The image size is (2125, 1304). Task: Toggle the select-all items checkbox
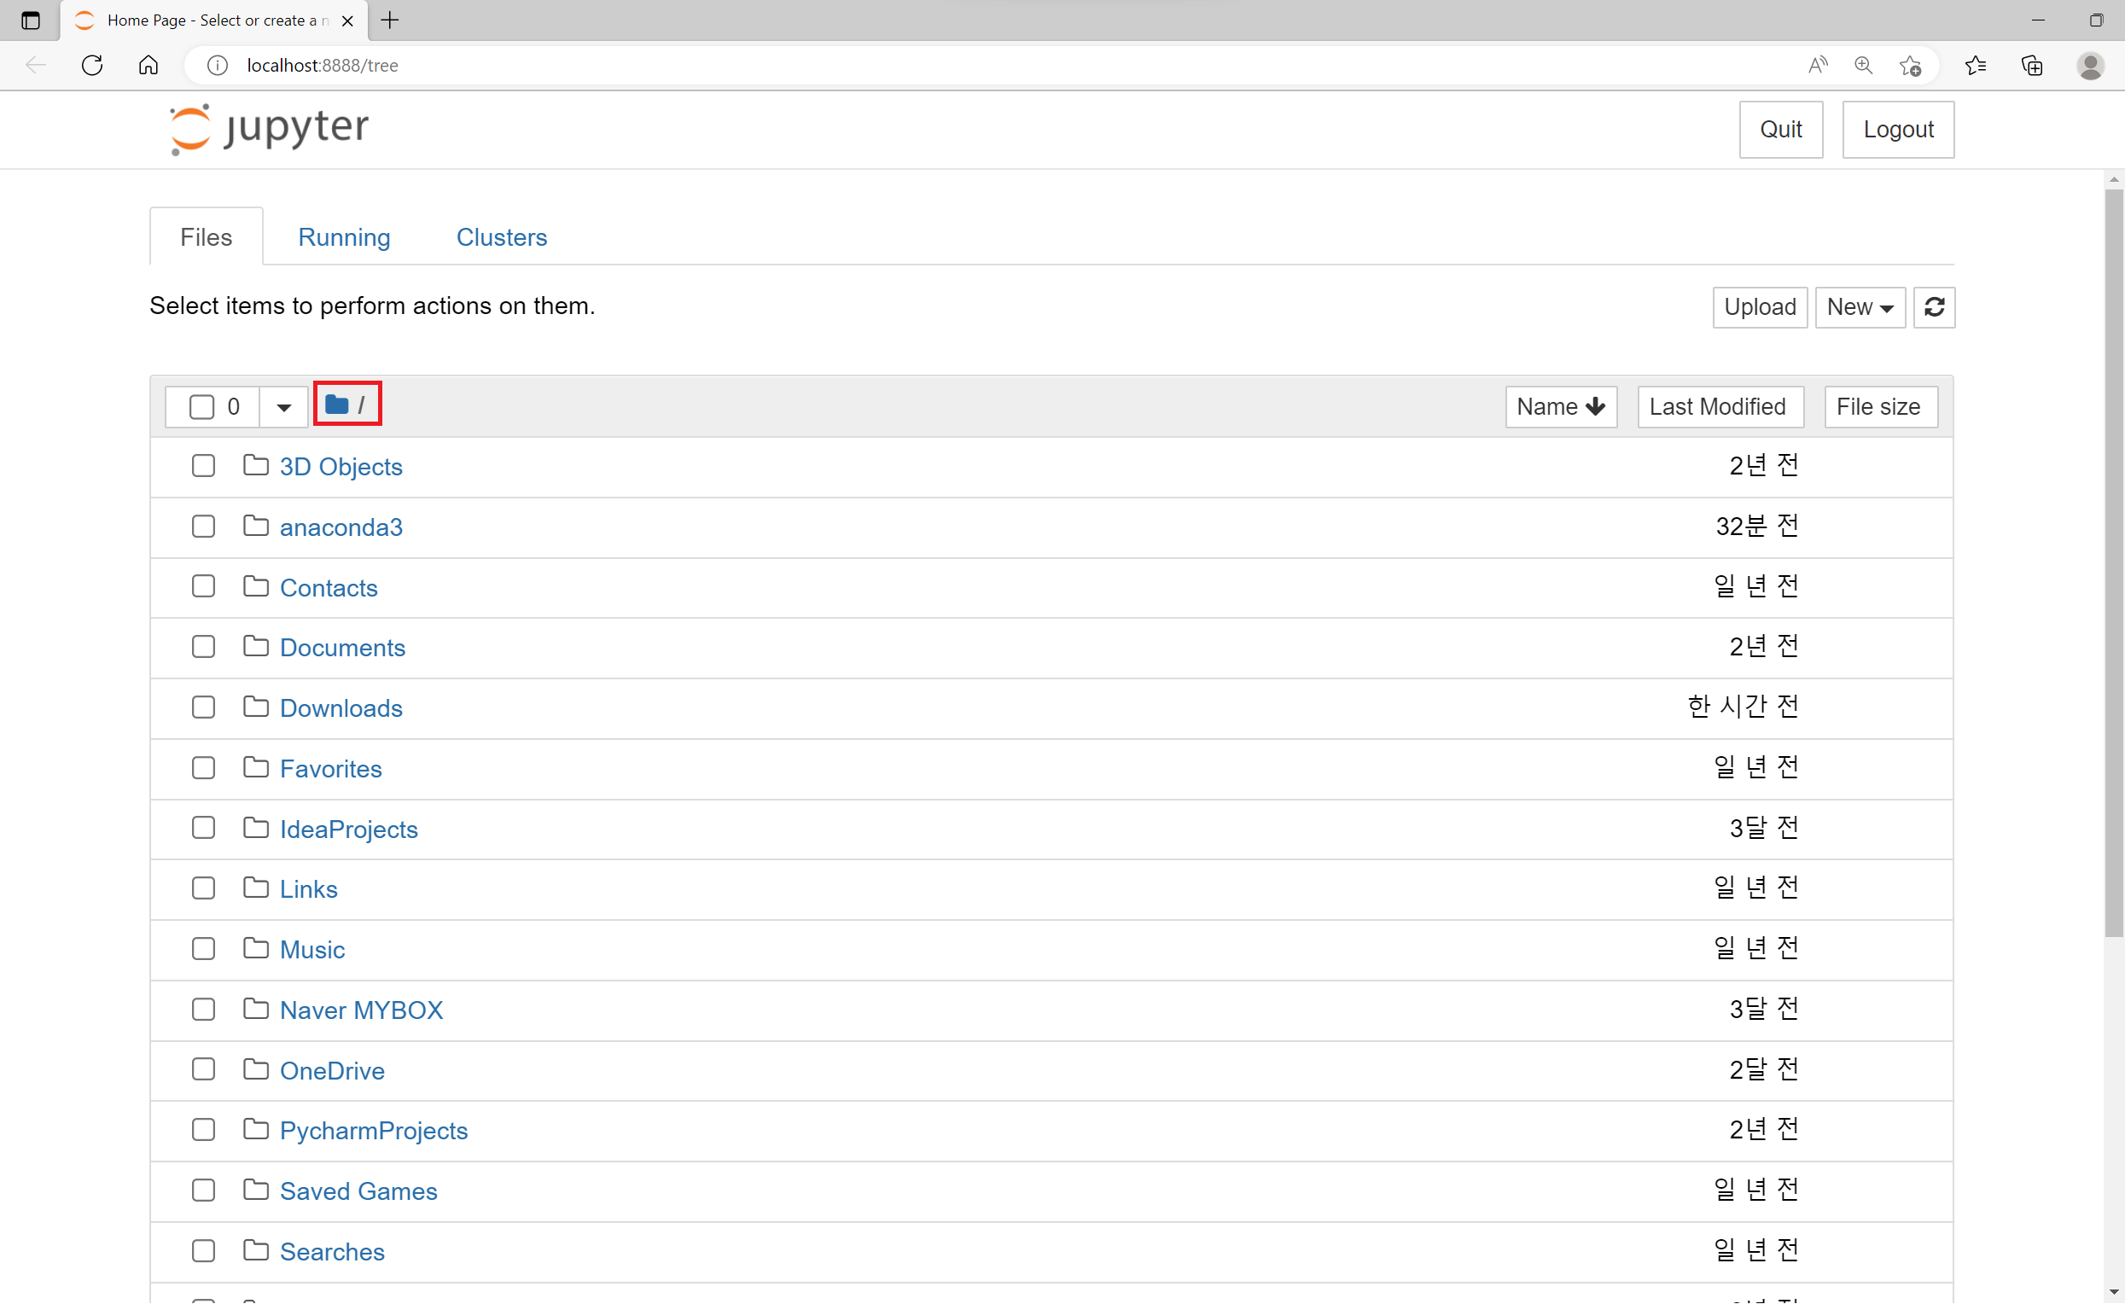(x=201, y=407)
